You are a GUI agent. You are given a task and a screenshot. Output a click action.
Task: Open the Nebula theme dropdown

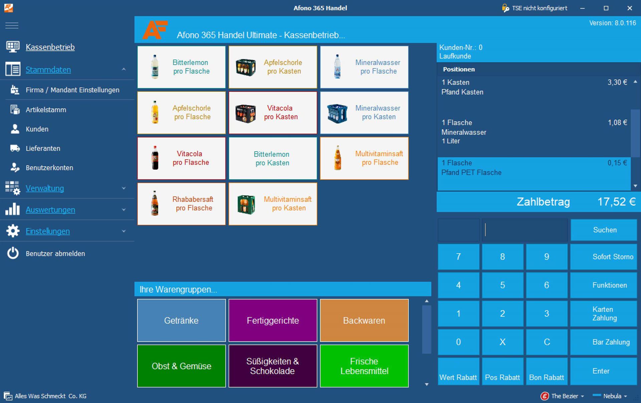click(x=625, y=396)
